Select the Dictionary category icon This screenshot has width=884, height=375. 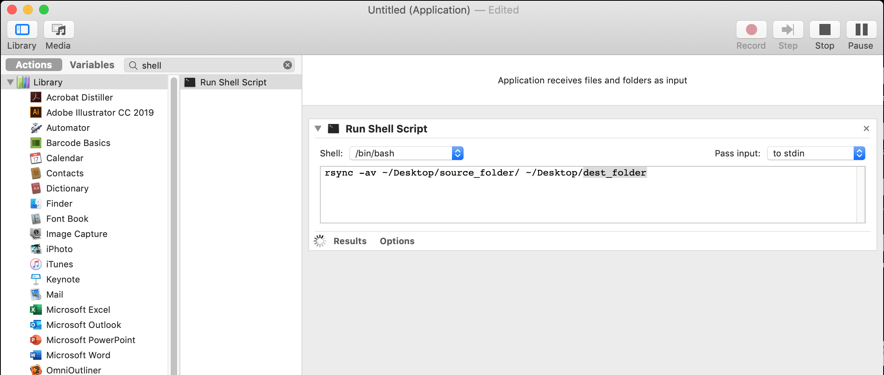click(36, 188)
